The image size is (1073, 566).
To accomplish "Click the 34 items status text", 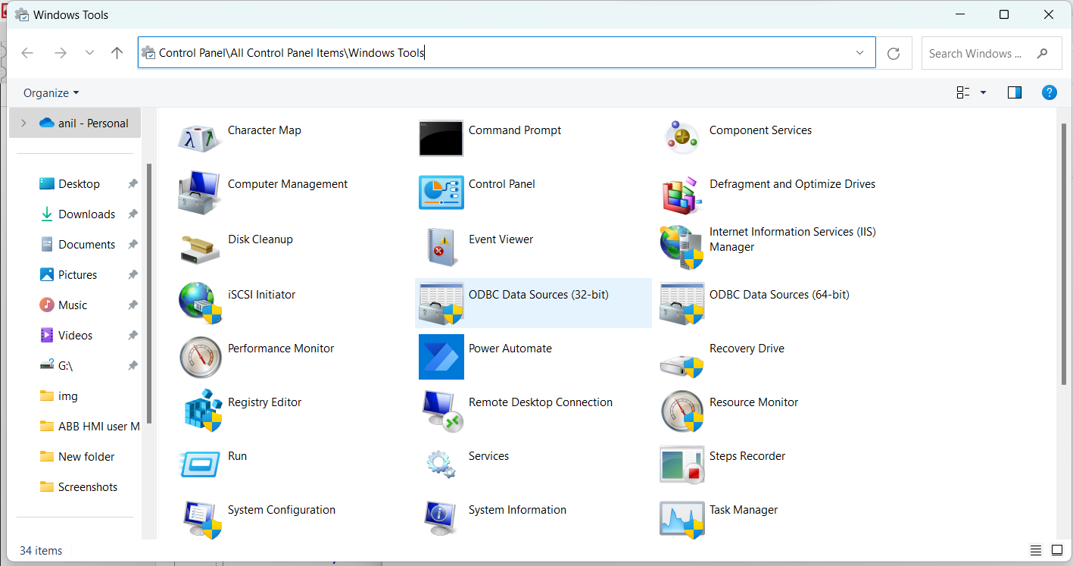I will [x=41, y=550].
